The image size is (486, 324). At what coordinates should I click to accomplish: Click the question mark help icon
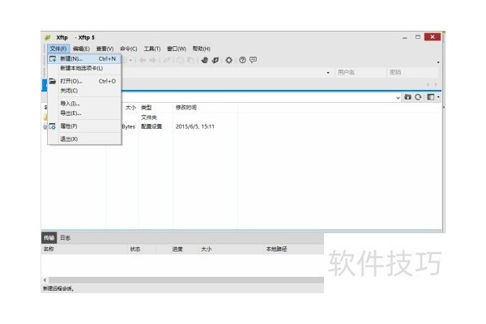[x=242, y=60]
